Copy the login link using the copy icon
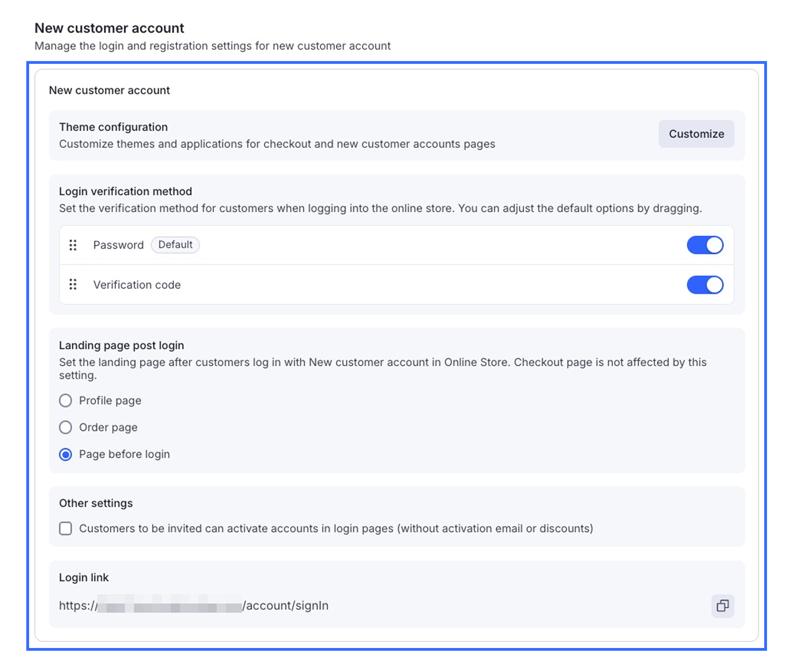 click(x=722, y=606)
